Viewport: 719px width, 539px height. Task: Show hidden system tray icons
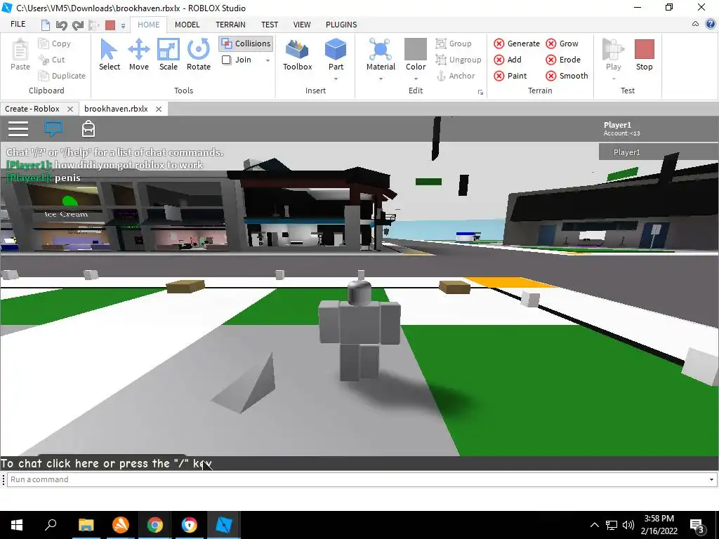point(594,525)
